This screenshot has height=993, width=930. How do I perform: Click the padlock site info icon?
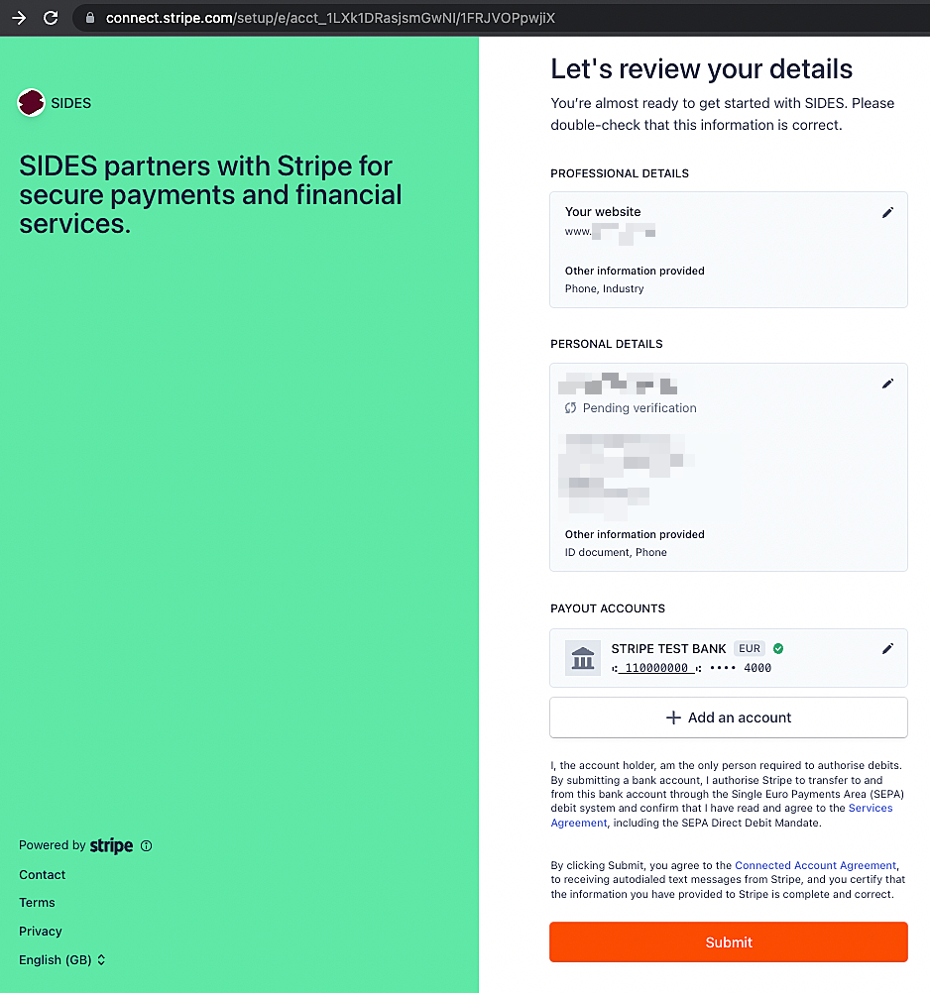click(90, 18)
